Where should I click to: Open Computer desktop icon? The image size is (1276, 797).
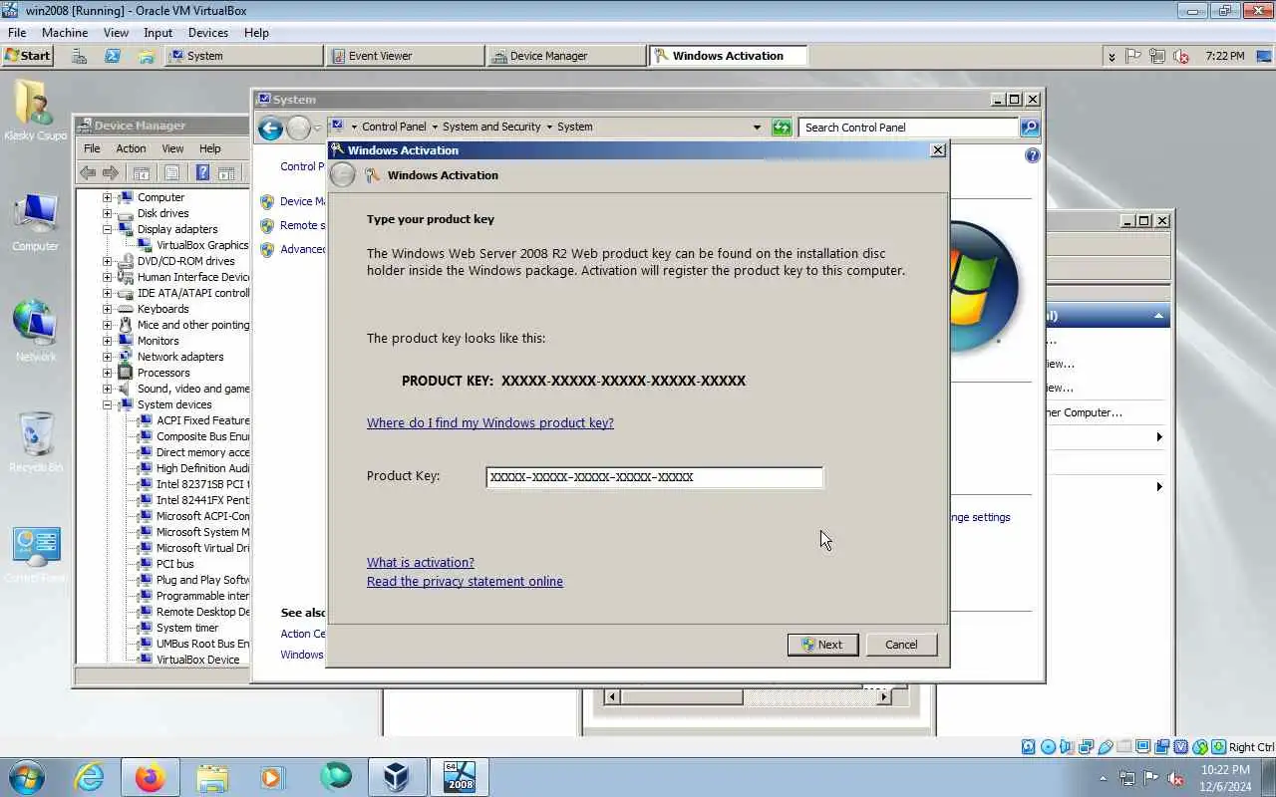tap(36, 221)
